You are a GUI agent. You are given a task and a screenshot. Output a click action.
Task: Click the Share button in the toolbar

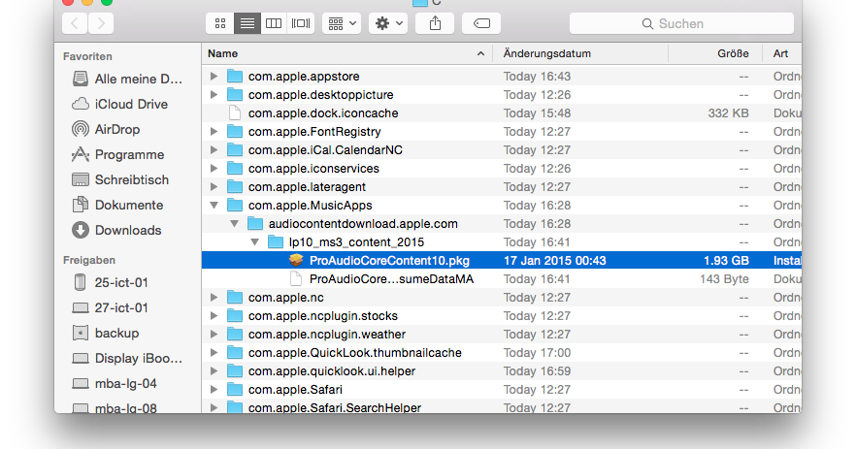(435, 23)
